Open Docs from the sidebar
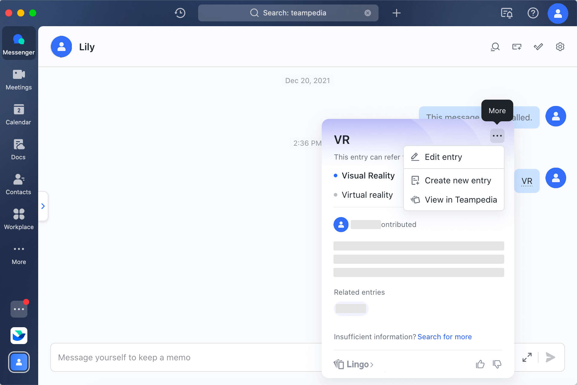The width and height of the screenshot is (577, 385). [x=18, y=149]
